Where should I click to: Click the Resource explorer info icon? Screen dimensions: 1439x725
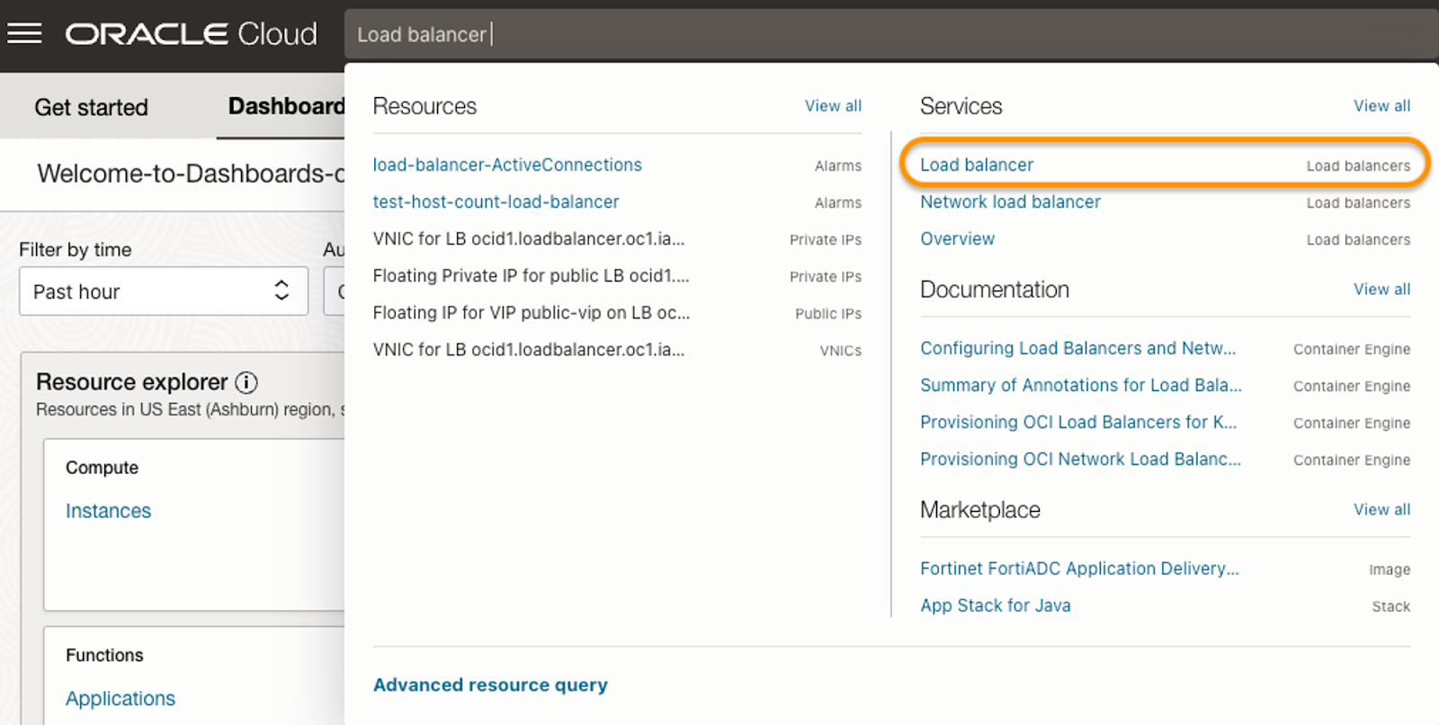click(x=246, y=382)
